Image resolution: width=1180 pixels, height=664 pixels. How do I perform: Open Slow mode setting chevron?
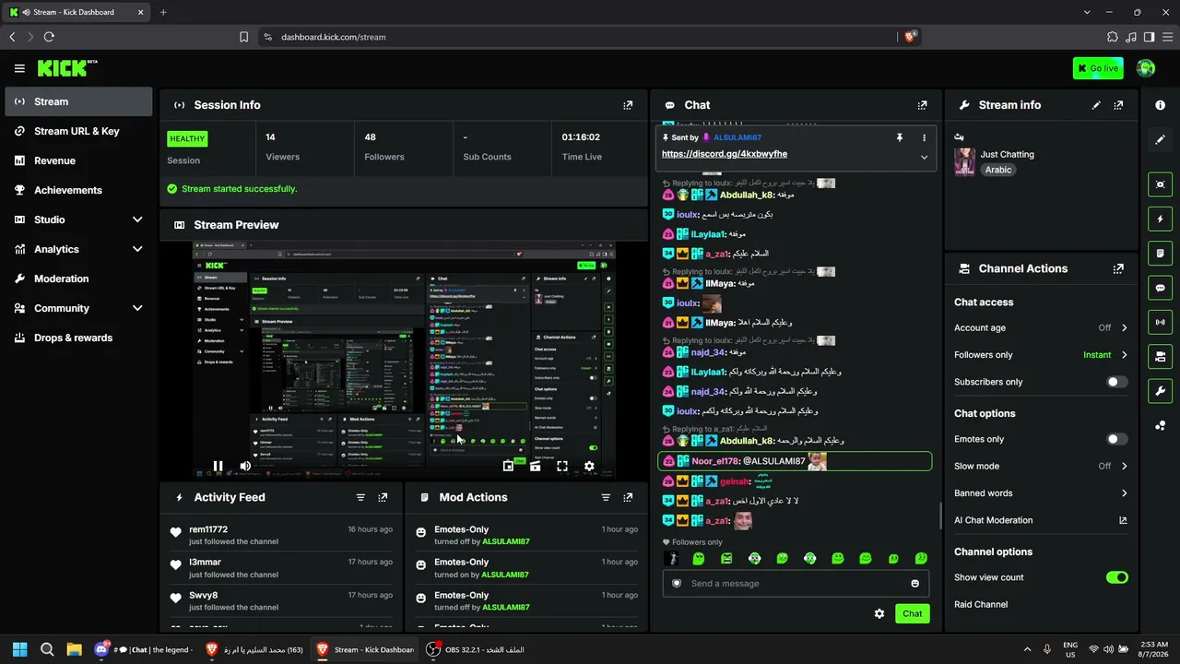pyautogui.click(x=1124, y=467)
